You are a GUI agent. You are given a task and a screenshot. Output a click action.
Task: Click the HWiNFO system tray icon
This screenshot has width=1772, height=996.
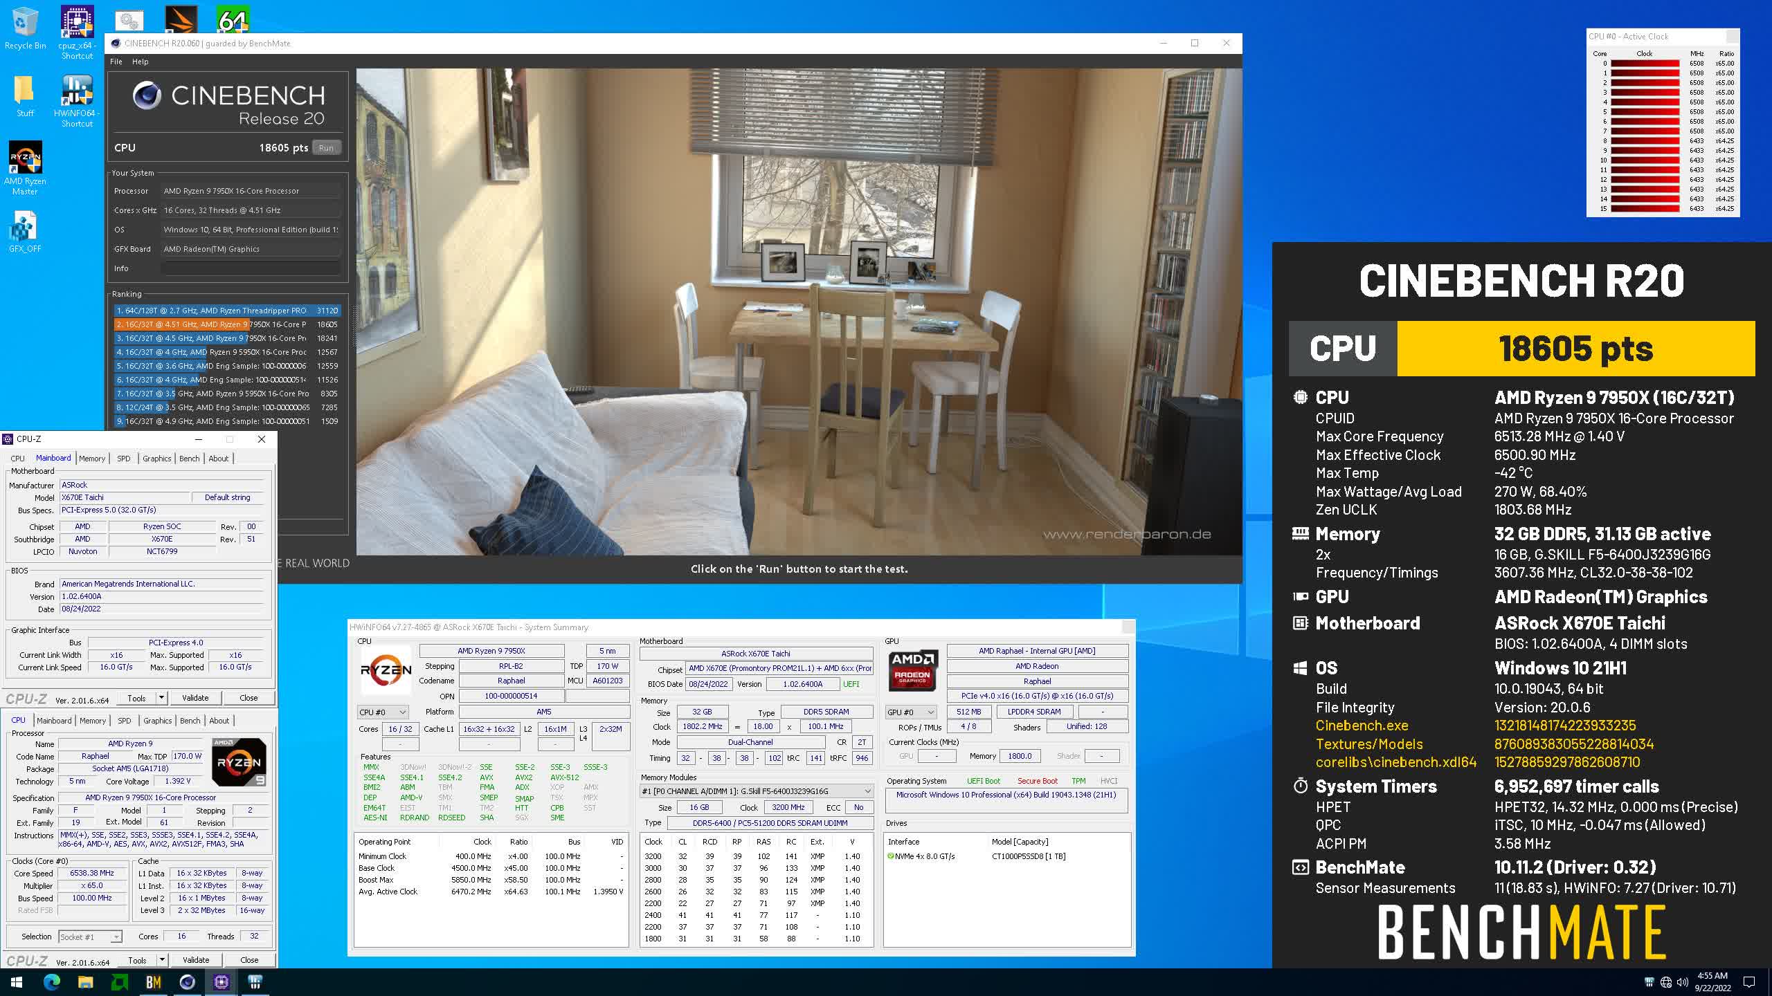(1649, 982)
